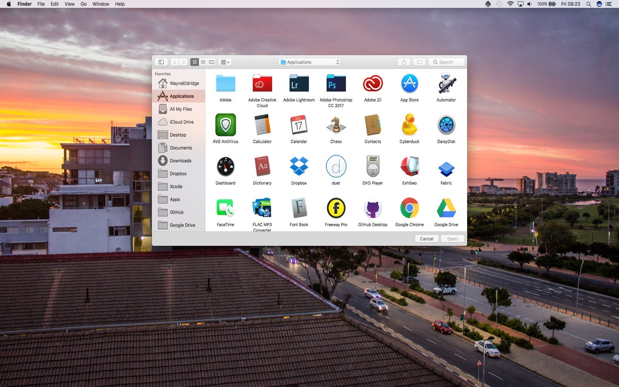Select the Chess app icon
The image size is (619, 387).
click(x=336, y=125)
